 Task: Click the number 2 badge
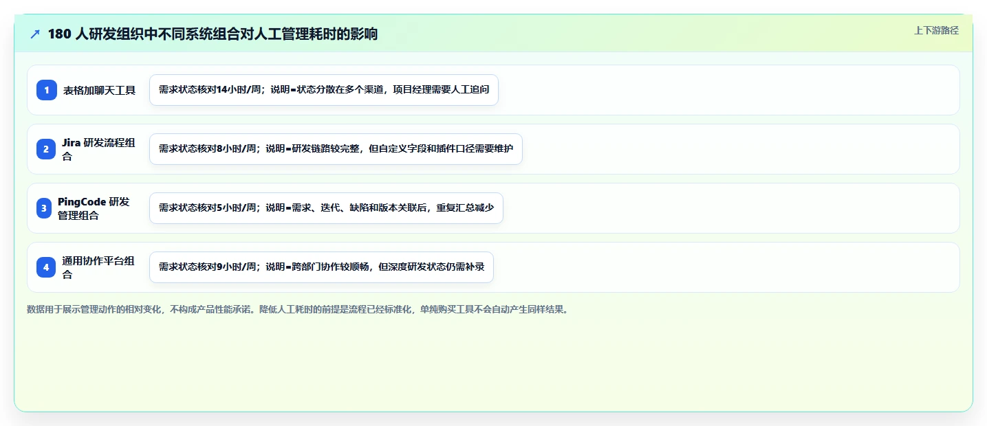47,149
